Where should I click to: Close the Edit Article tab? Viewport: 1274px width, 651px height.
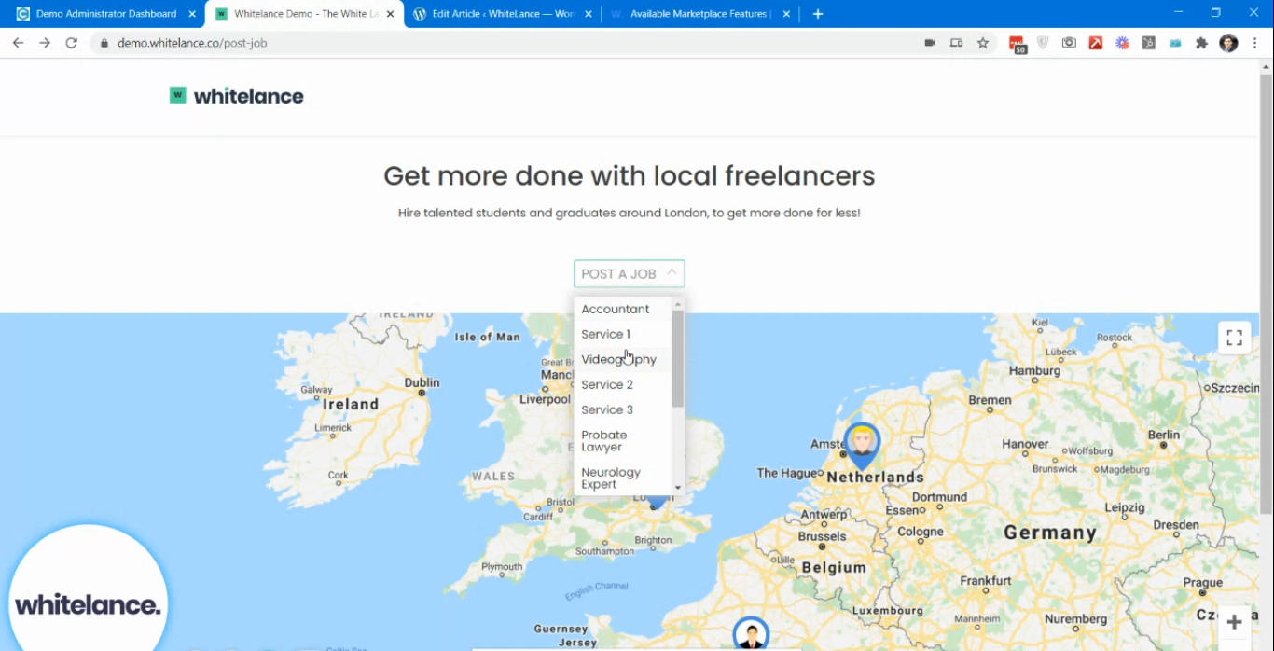[x=587, y=14]
